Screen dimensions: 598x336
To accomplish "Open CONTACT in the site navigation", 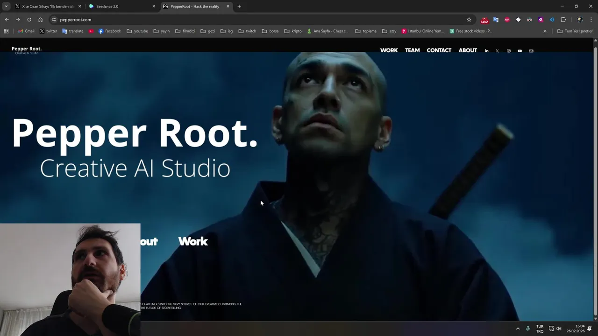I will click(x=439, y=50).
